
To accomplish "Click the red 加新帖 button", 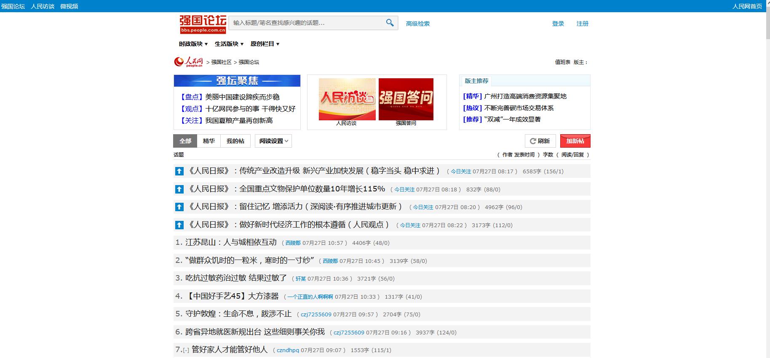I will (x=575, y=141).
